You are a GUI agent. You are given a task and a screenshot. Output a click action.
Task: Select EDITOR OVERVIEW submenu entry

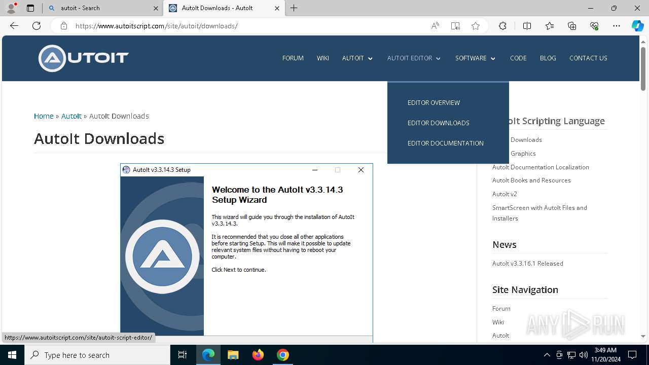pos(434,102)
